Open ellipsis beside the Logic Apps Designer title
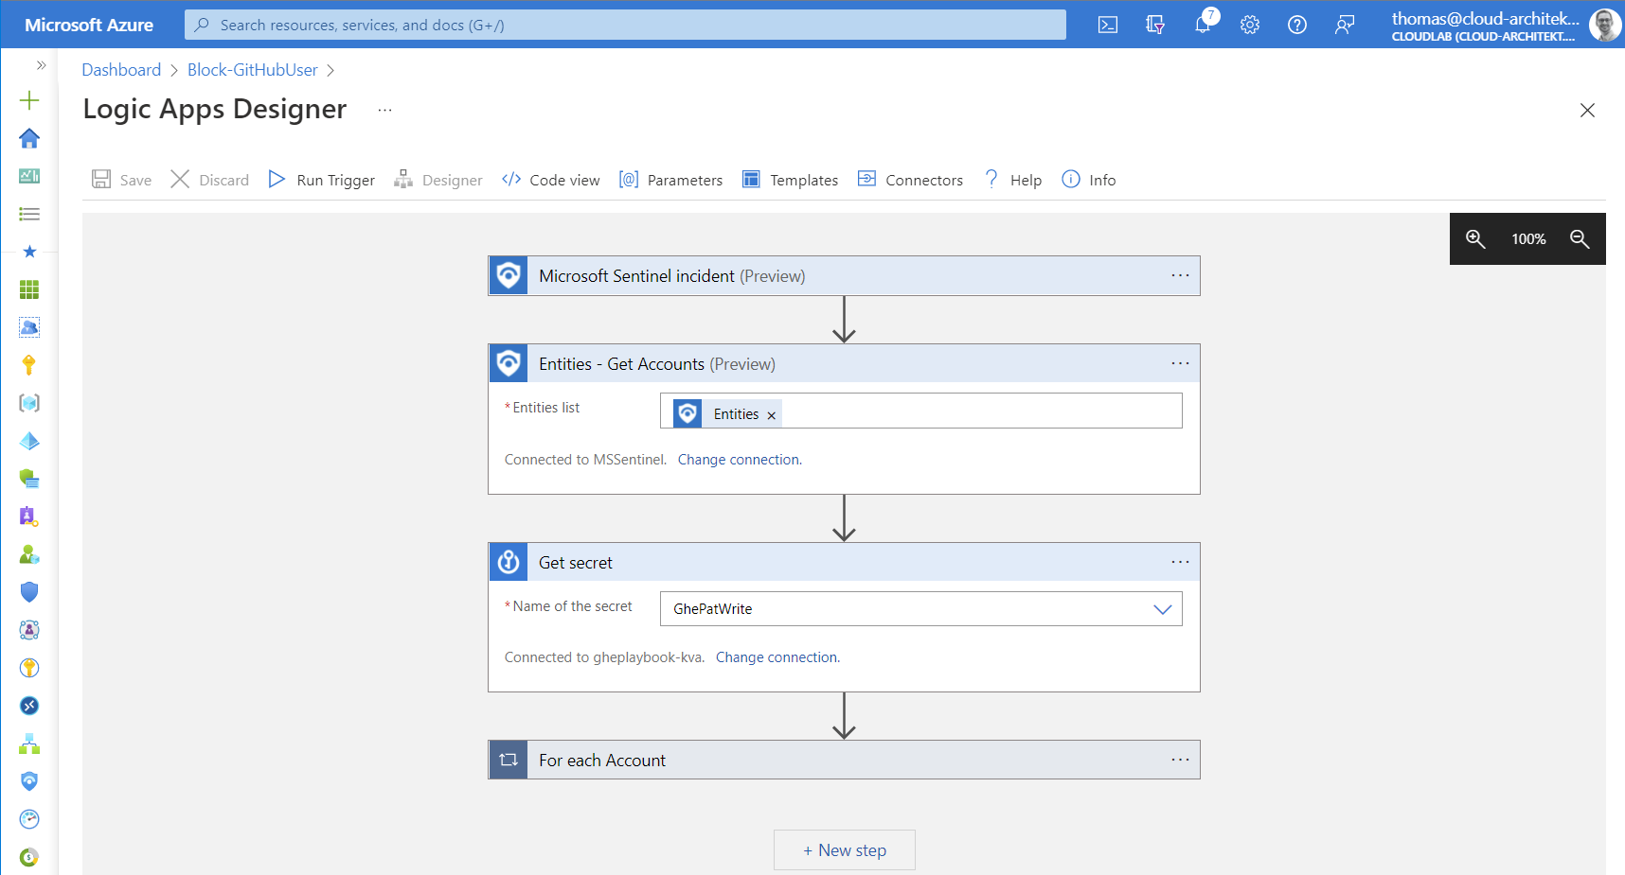The width and height of the screenshot is (1625, 875). pyautogui.click(x=384, y=110)
